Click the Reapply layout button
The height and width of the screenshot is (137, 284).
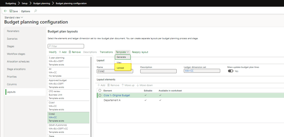coord(140,52)
